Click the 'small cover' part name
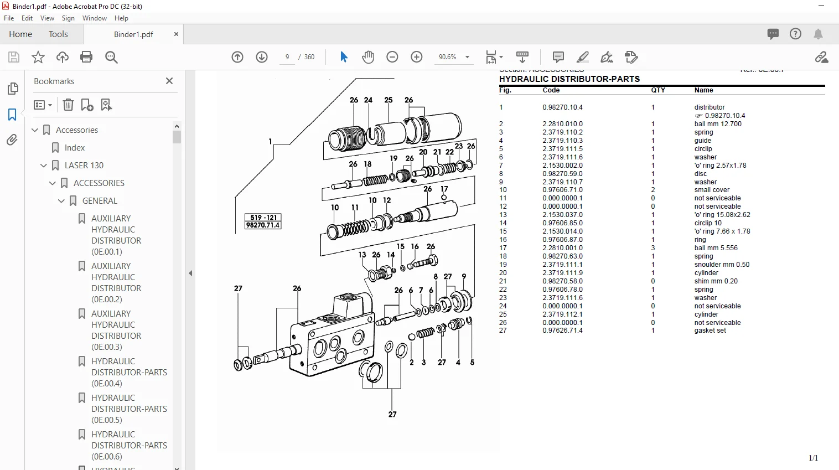This screenshot has width=839, height=470. (712, 190)
